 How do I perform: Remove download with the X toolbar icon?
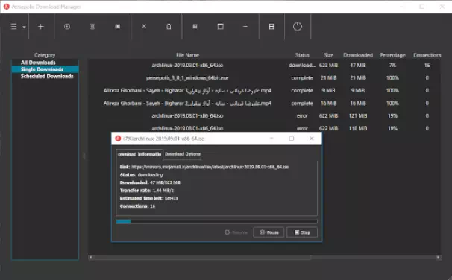[x=144, y=26]
